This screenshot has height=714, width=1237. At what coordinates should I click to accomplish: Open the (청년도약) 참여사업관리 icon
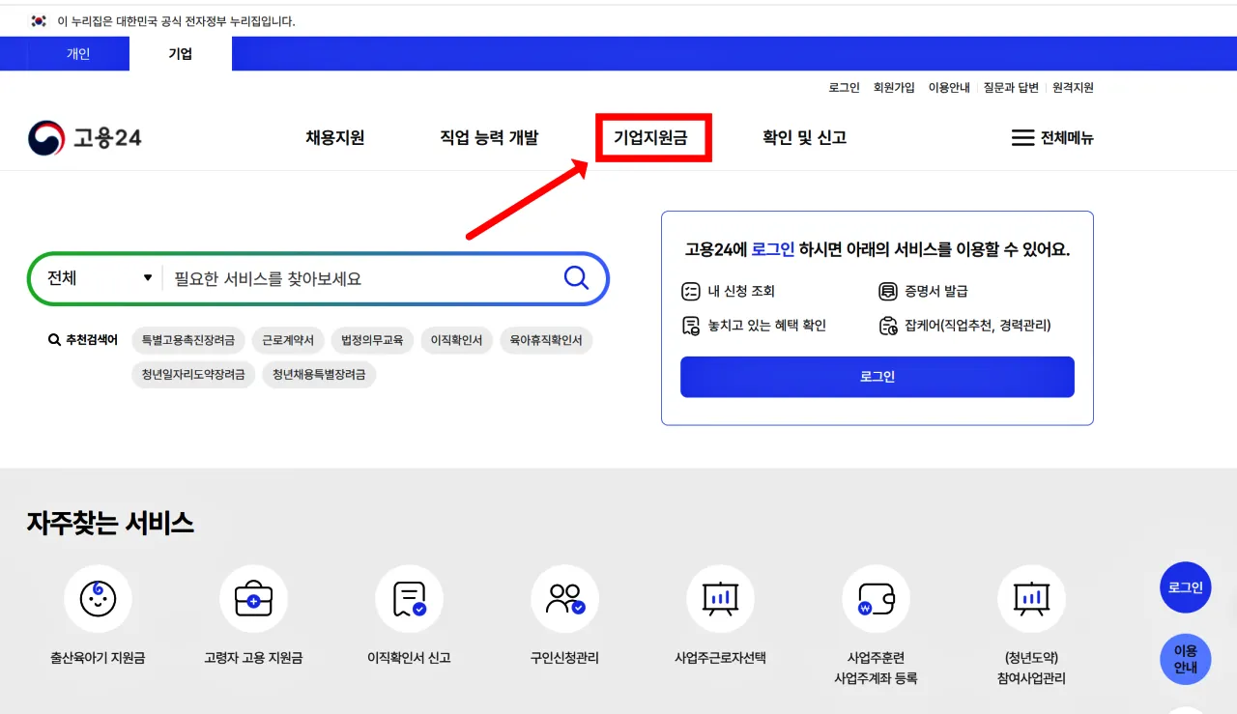pyautogui.click(x=1031, y=599)
